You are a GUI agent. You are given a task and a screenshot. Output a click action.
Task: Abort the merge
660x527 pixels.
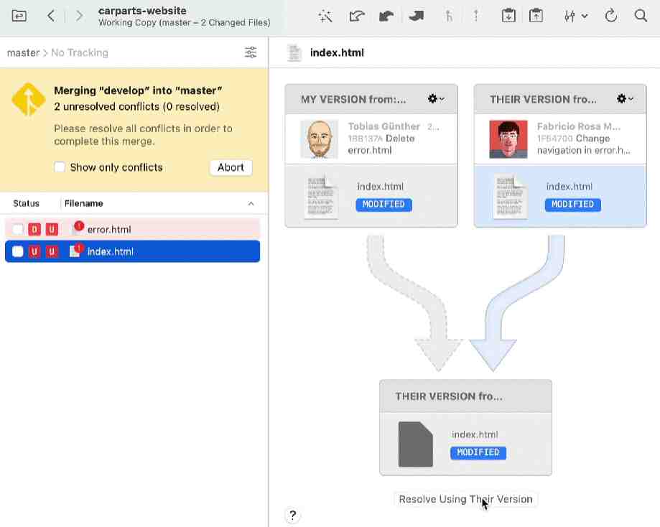(231, 167)
